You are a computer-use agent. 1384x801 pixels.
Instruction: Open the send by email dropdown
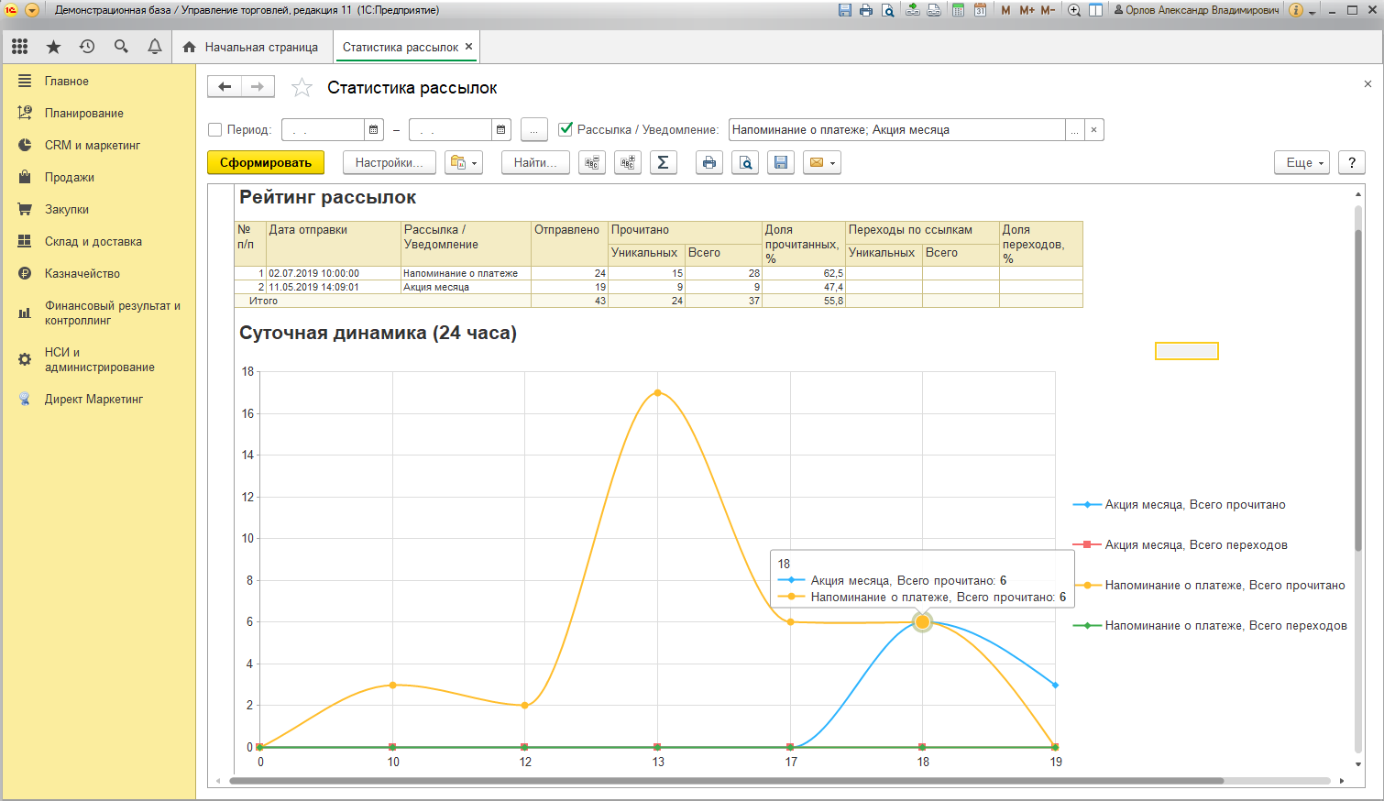pyautogui.click(x=822, y=163)
